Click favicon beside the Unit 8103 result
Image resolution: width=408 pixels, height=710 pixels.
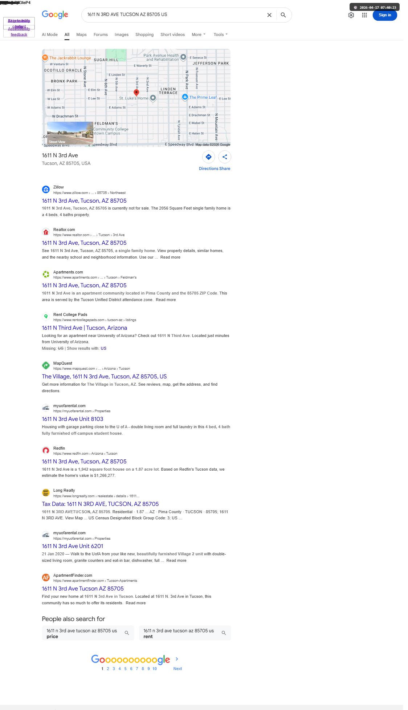(46, 408)
